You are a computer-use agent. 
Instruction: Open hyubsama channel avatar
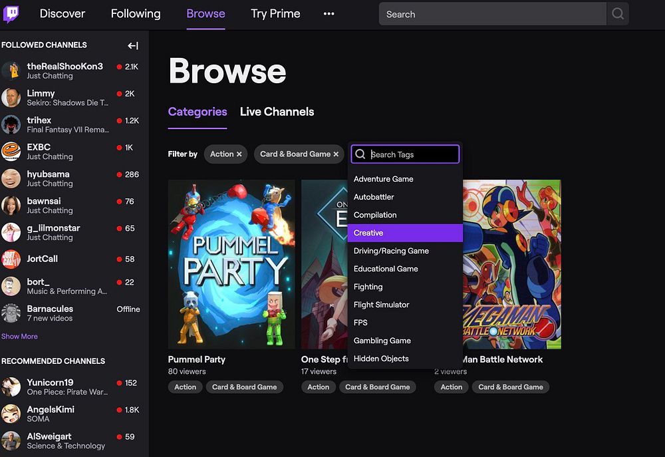point(11,179)
